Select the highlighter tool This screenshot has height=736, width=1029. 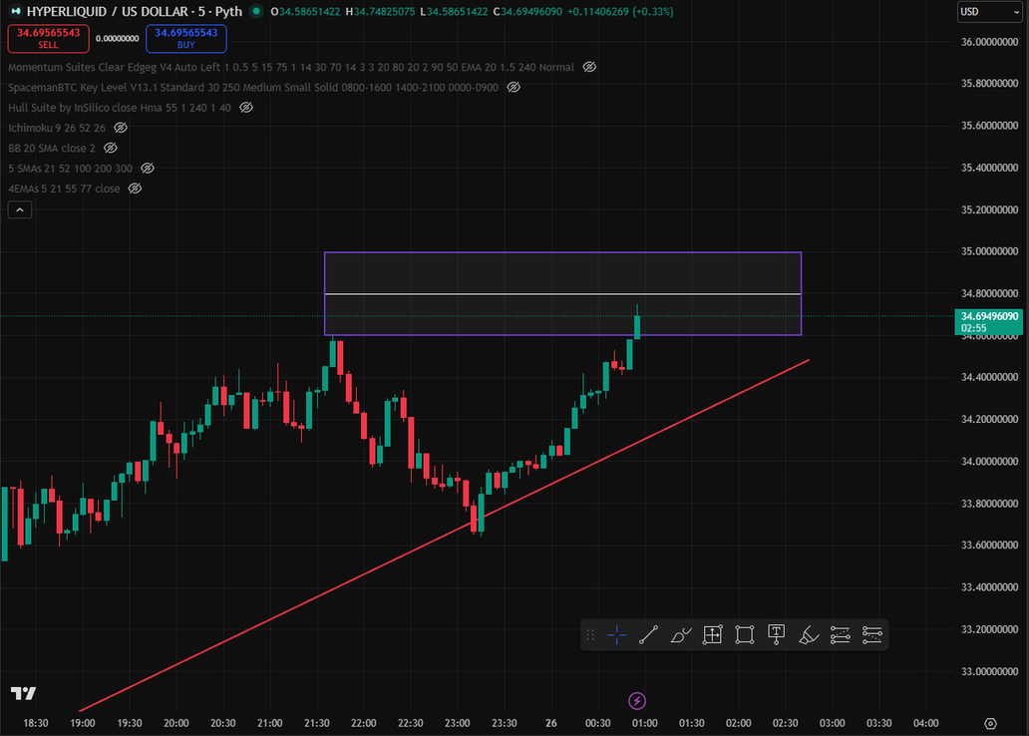pos(809,634)
